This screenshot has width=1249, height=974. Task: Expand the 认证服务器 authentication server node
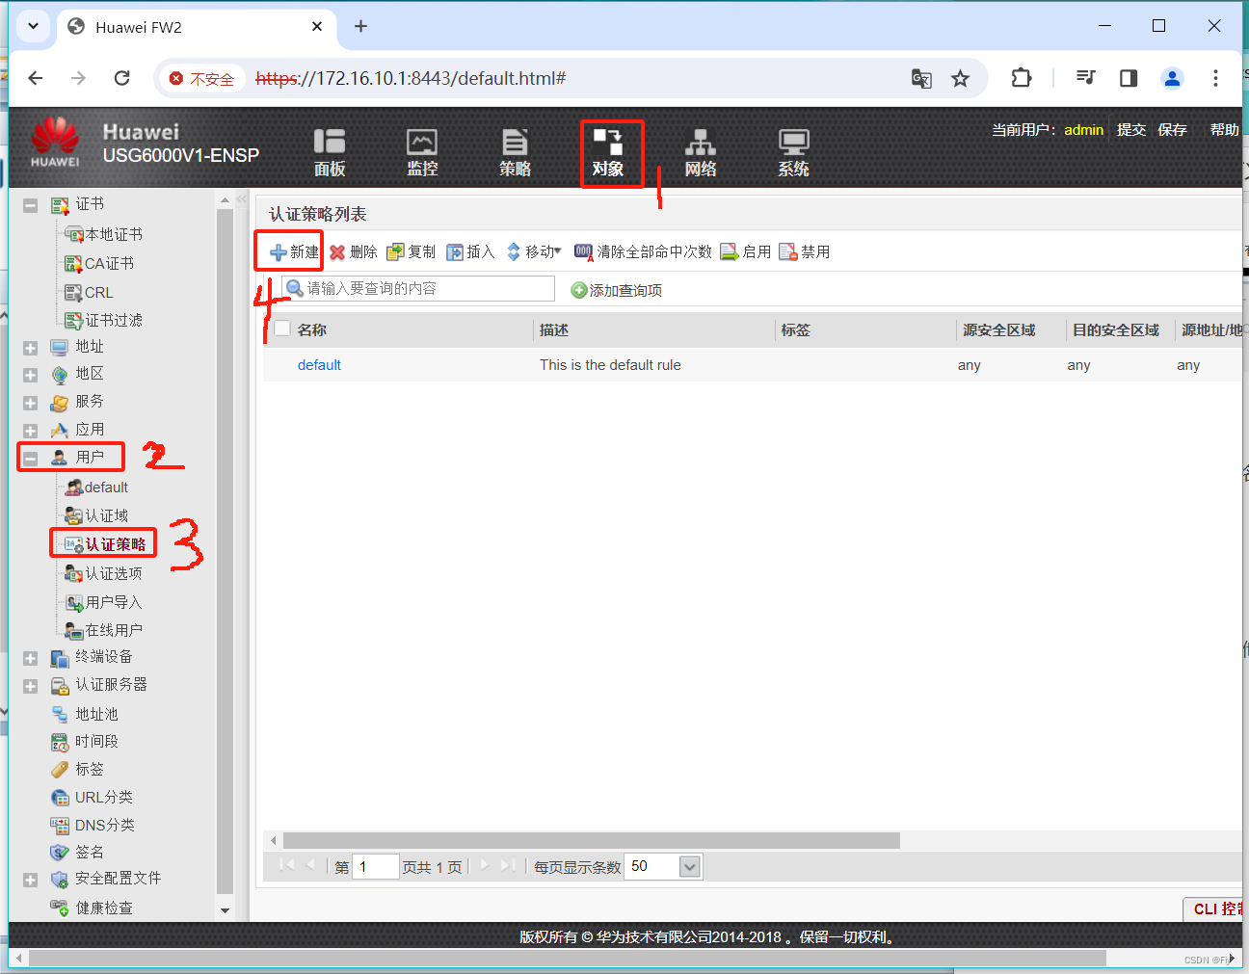[30, 686]
